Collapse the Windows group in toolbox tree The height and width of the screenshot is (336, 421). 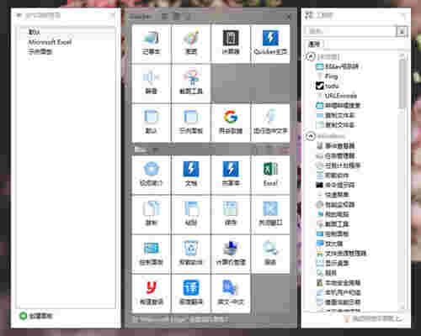click(x=311, y=136)
